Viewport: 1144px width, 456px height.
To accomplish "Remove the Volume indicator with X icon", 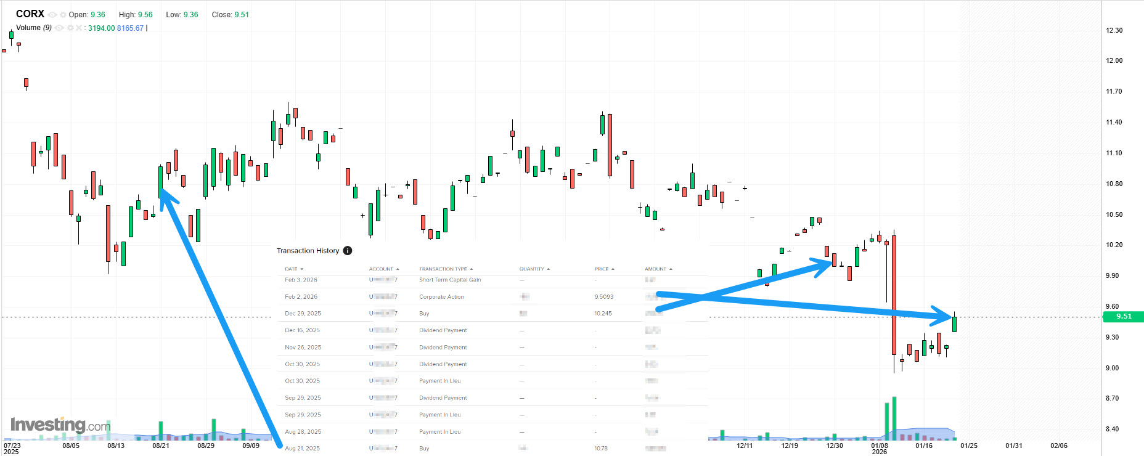I will pyautogui.click(x=79, y=28).
